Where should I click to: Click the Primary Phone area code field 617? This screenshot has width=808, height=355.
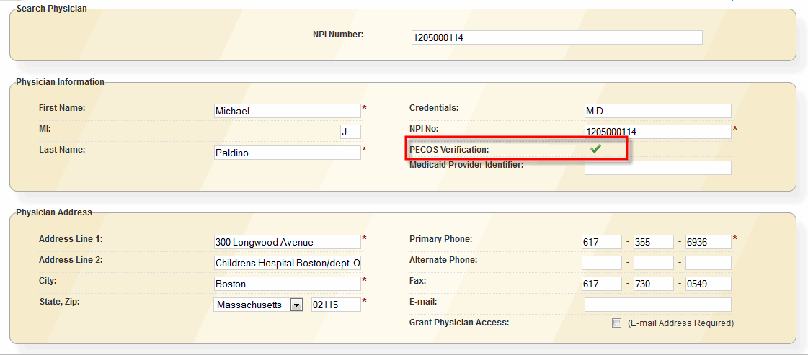(x=602, y=242)
